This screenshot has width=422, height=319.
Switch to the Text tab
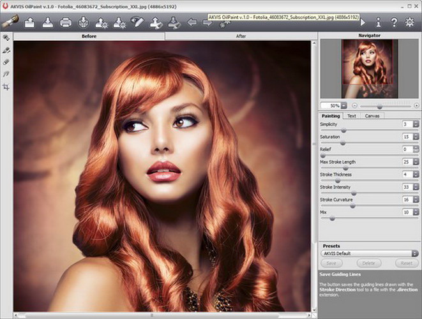[x=351, y=116]
